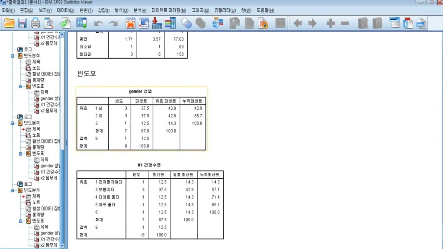The width and height of the screenshot is (443, 249).
Task: Click the Promote left-arrow toolbar icon
Action: [x=298, y=23]
